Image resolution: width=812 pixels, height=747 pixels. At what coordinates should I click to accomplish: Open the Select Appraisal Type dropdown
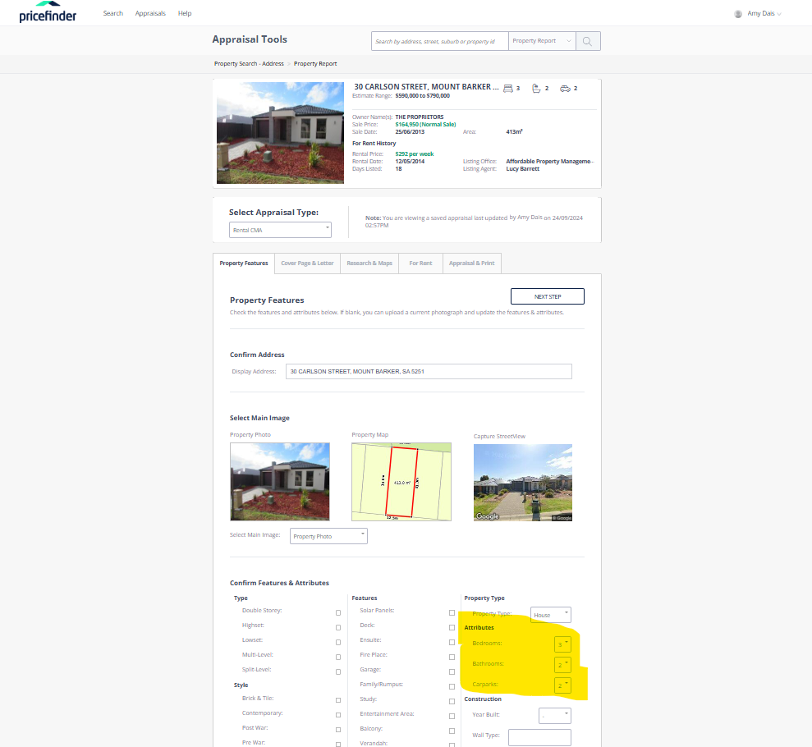pyautogui.click(x=280, y=230)
